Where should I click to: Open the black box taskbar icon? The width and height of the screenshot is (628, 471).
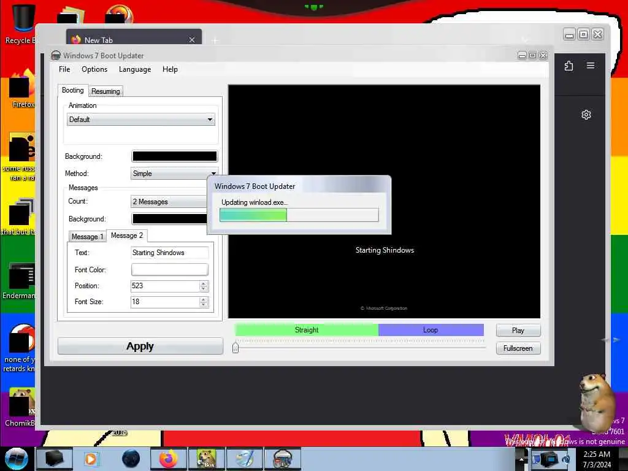[x=55, y=459]
